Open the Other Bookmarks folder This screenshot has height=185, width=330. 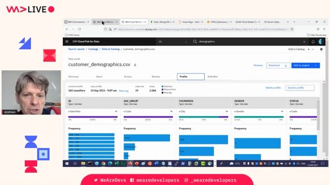317,35
